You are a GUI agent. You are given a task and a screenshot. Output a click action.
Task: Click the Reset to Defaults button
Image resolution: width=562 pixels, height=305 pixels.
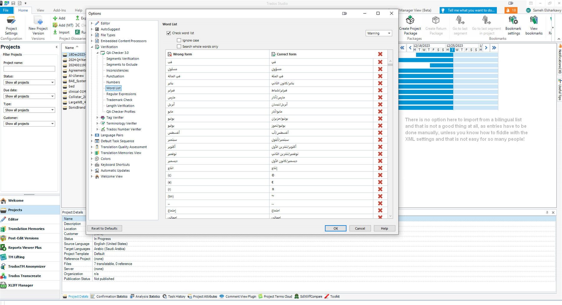[105, 229]
